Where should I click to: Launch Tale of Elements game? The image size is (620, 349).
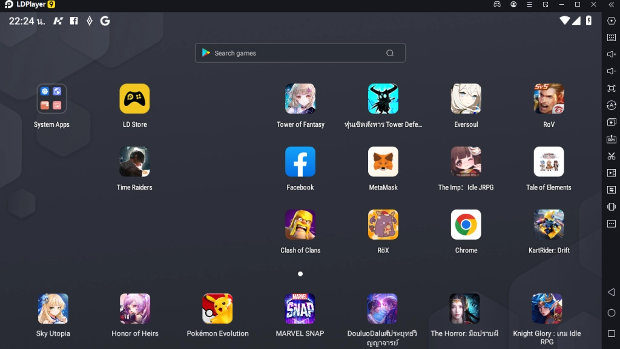(x=549, y=162)
